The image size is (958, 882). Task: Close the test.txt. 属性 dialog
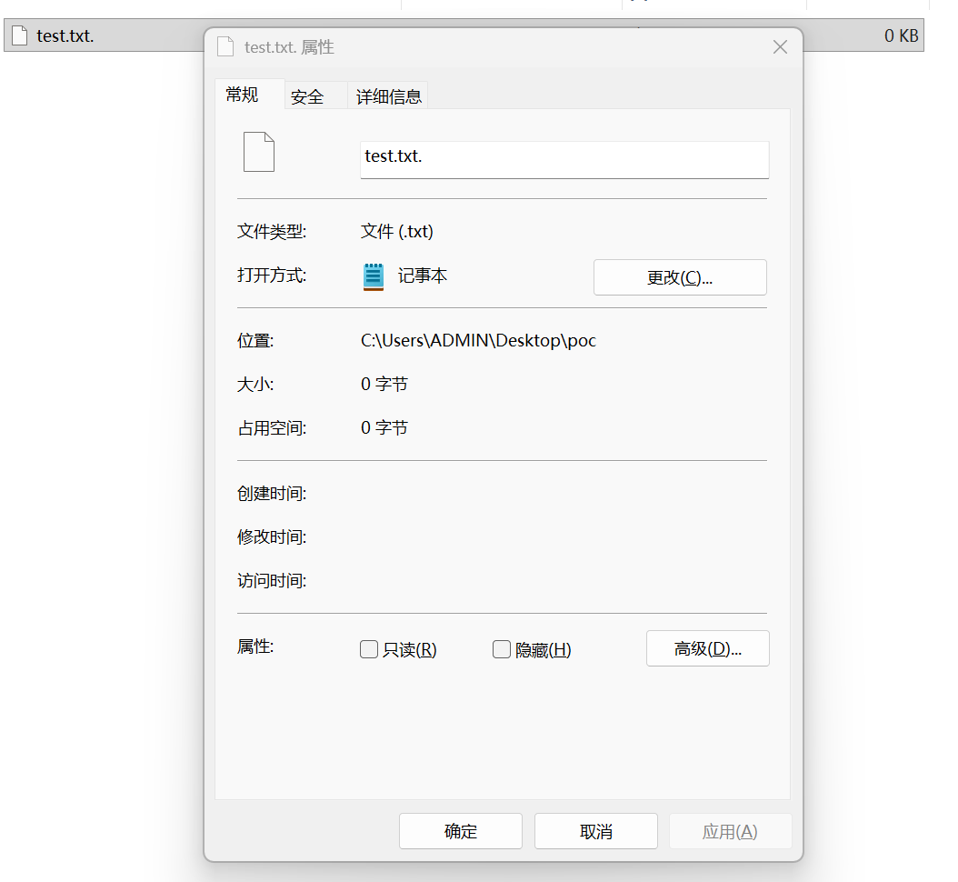click(x=780, y=47)
